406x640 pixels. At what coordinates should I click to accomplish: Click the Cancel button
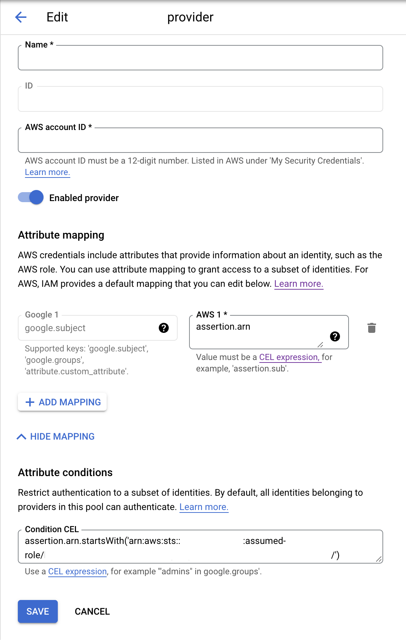click(x=92, y=611)
